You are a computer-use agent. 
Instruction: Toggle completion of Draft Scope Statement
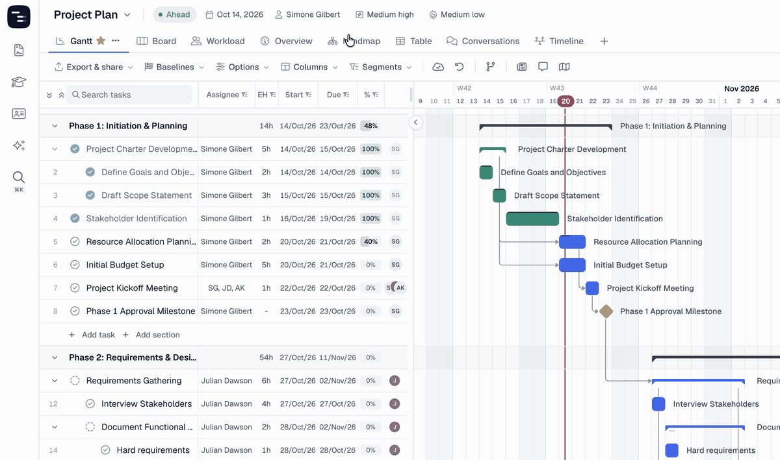click(x=90, y=195)
